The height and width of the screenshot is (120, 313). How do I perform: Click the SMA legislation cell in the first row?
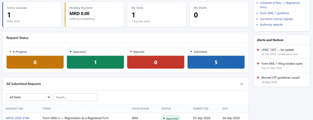135,118
